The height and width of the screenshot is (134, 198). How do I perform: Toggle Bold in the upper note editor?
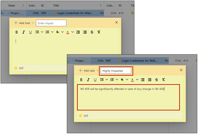pyautogui.click(x=17, y=32)
